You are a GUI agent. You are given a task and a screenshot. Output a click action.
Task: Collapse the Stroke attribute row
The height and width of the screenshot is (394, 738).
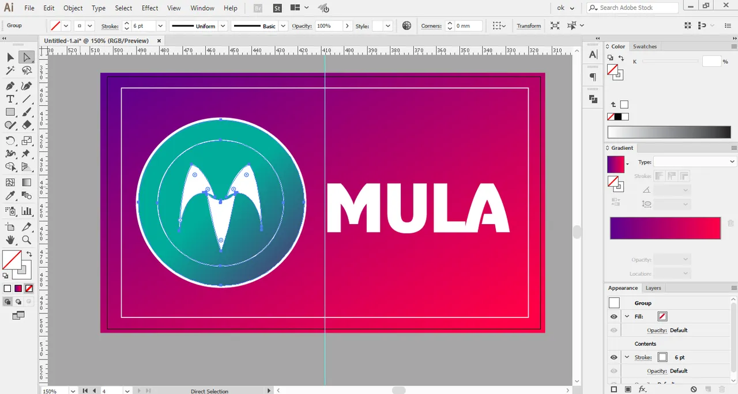click(x=627, y=357)
